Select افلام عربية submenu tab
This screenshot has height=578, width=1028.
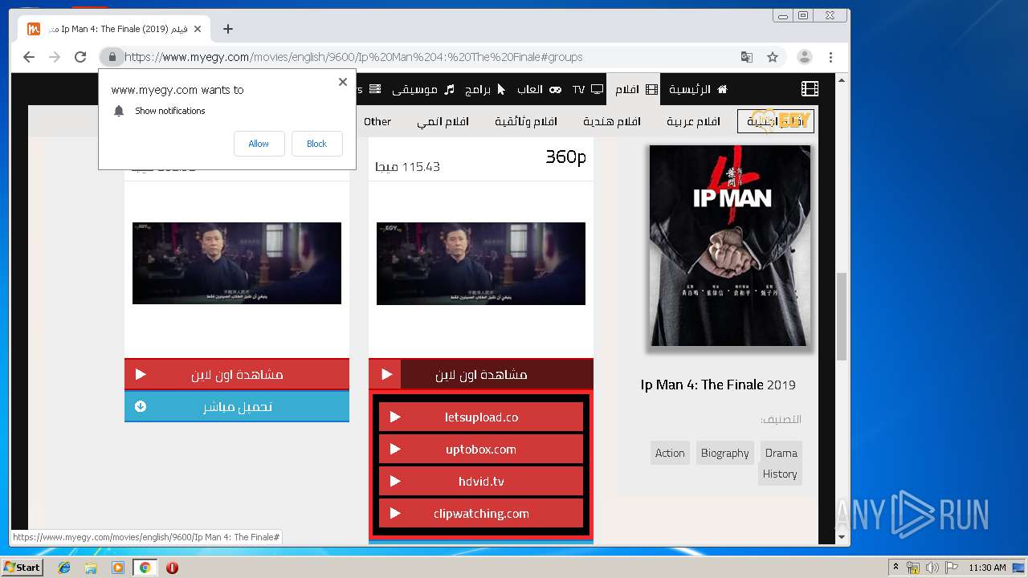693,121
